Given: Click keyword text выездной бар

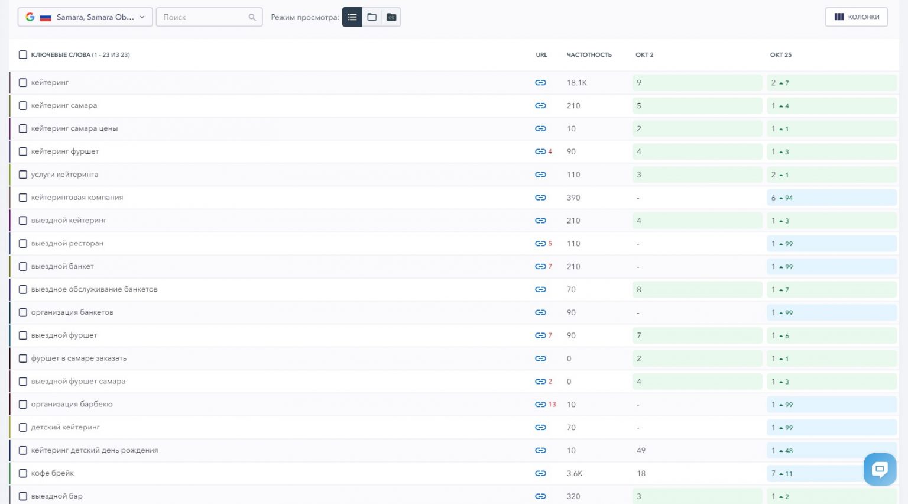Looking at the screenshot, I should click(57, 496).
